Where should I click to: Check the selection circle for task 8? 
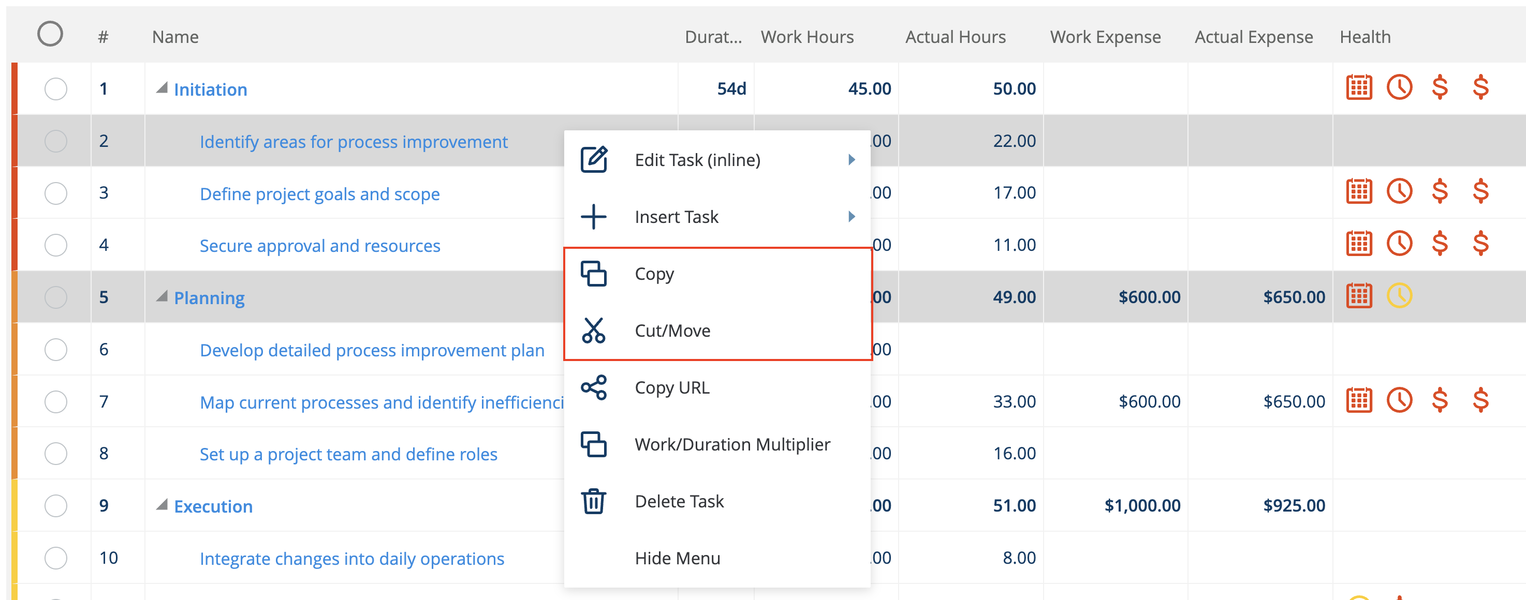pyautogui.click(x=56, y=454)
